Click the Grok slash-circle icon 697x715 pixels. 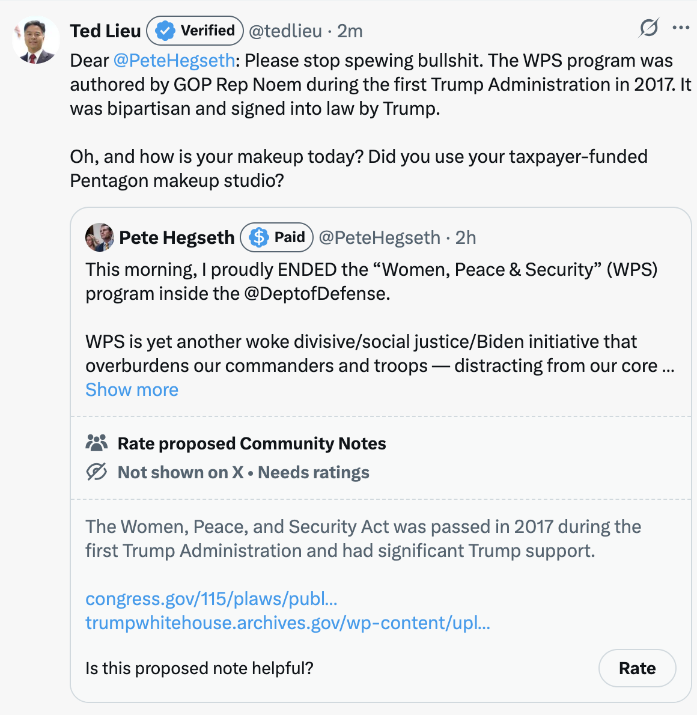pos(648,28)
